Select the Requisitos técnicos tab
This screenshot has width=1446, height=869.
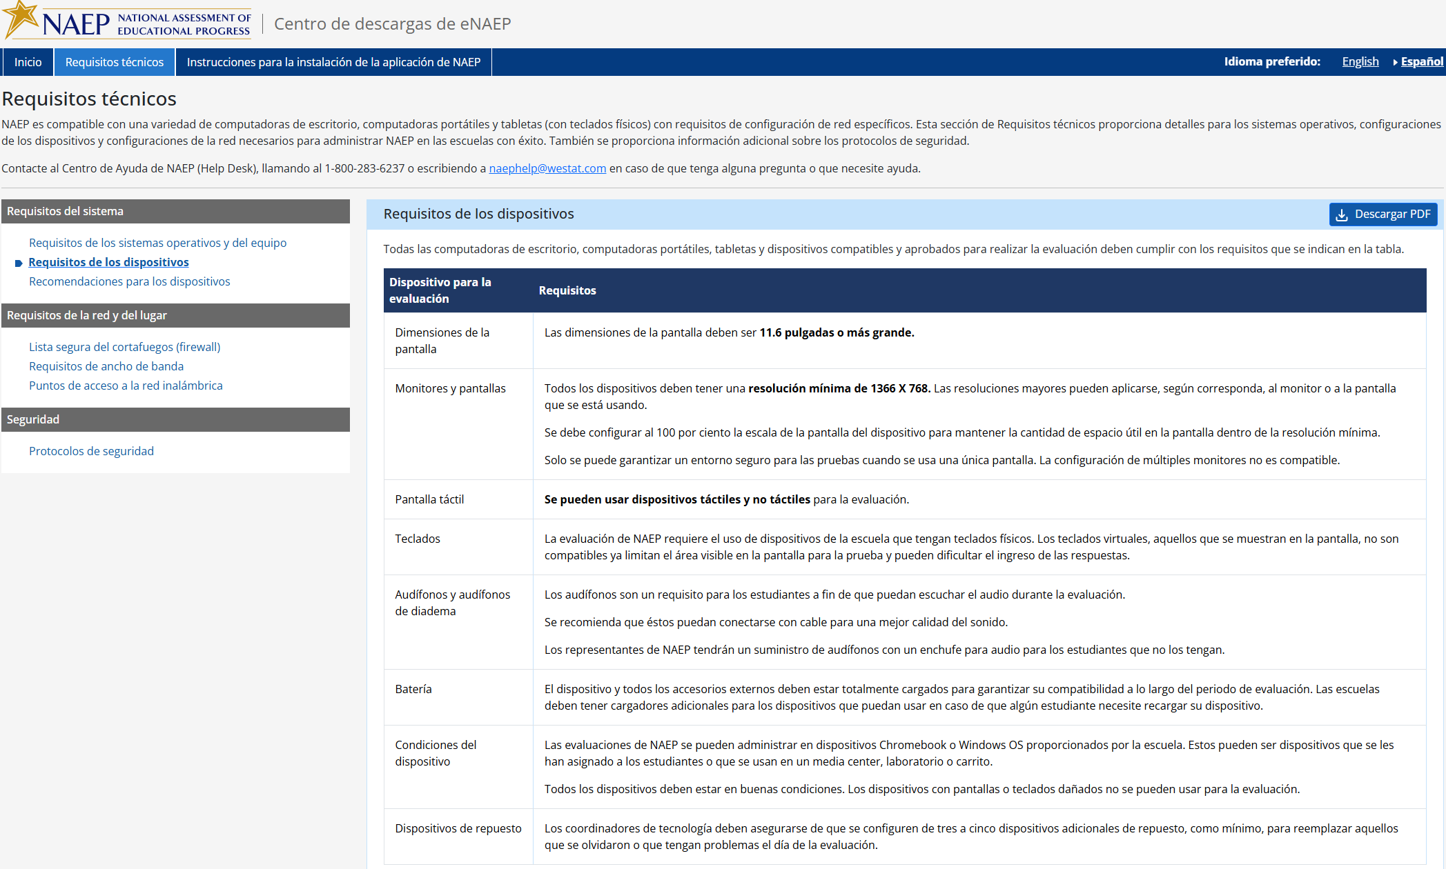(x=115, y=62)
